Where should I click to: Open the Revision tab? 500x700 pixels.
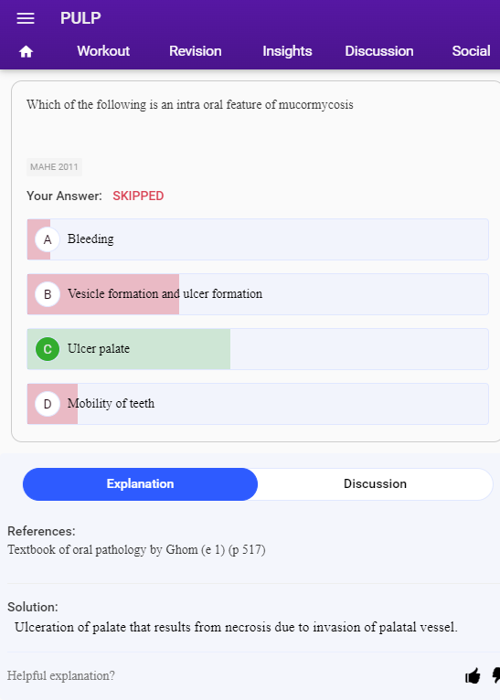[x=195, y=51]
